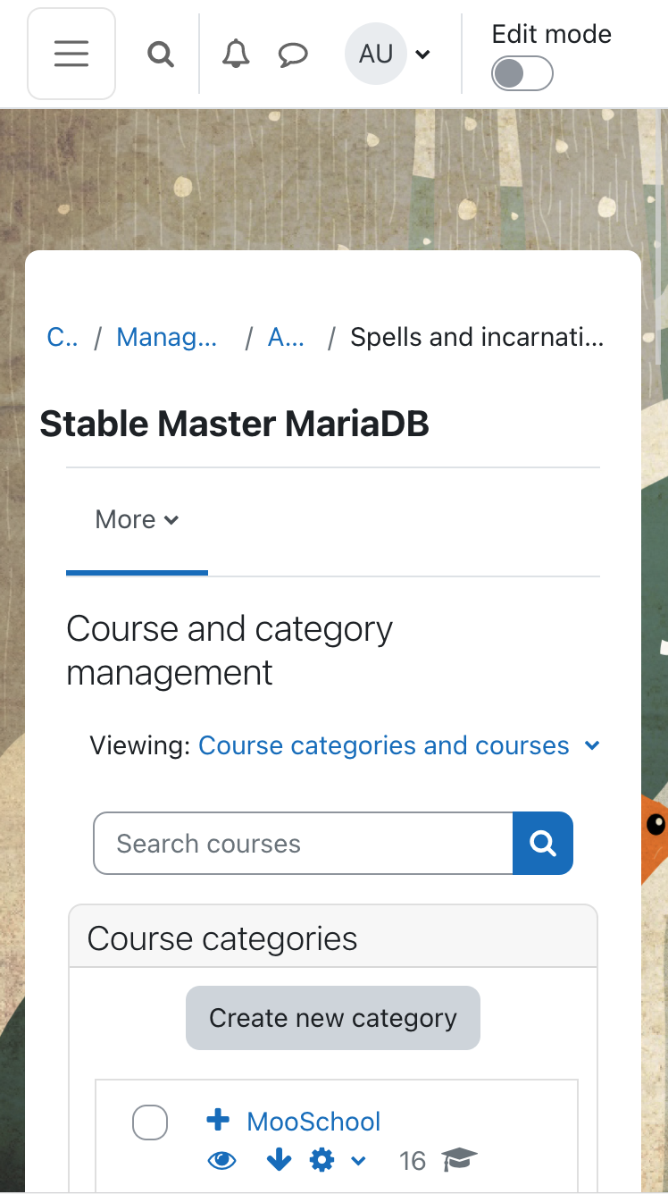
Task: Toggle Edit mode switch
Action: pyautogui.click(x=522, y=74)
